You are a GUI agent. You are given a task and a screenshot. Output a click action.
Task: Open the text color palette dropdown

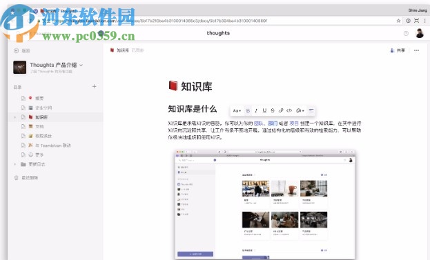click(300, 110)
